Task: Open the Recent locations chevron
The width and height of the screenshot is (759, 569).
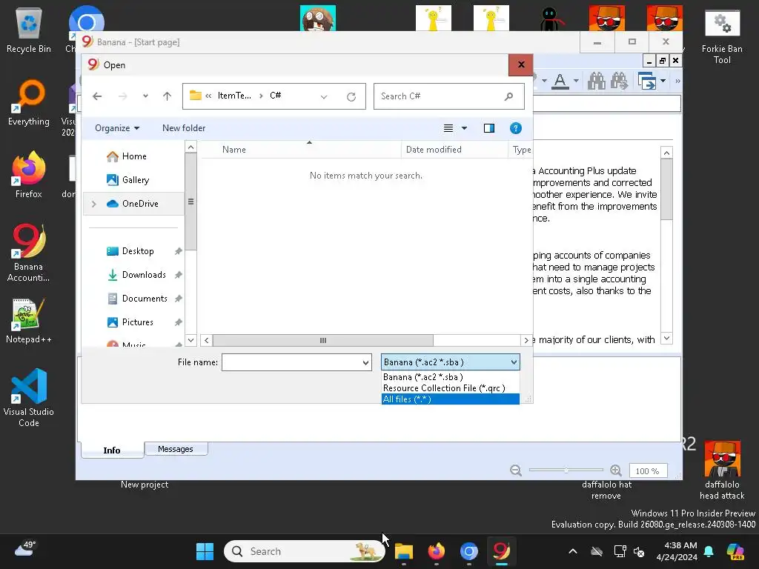Action: coord(145,96)
